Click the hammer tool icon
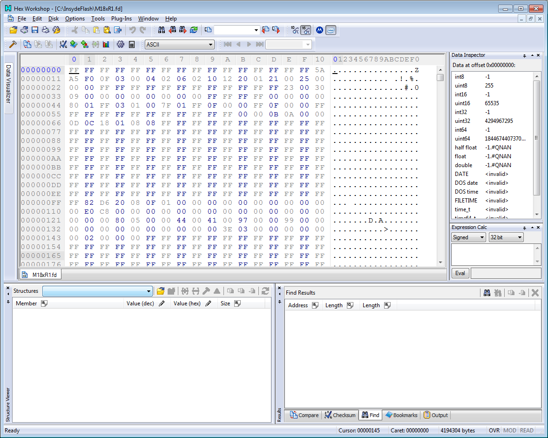Screen dimensions: 548x438 click(13, 44)
